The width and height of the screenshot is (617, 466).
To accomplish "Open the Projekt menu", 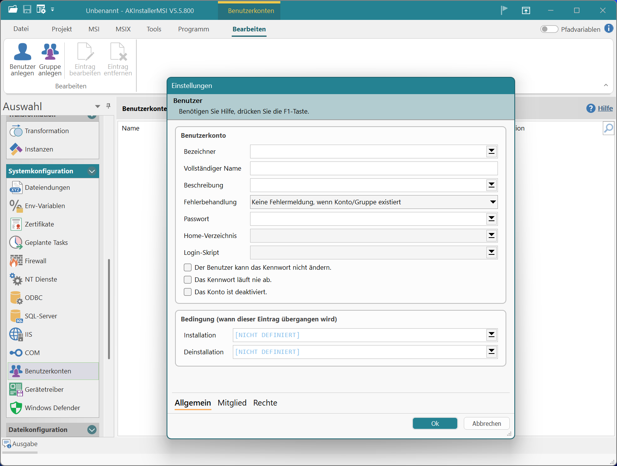I will click(x=62, y=29).
